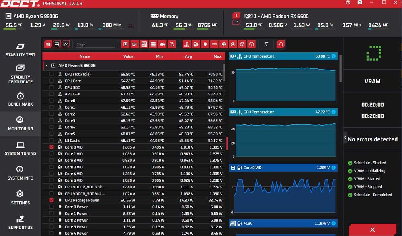Uncheck the Core 0 VID checkbox
The width and height of the screenshot is (402, 236).
point(51,147)
